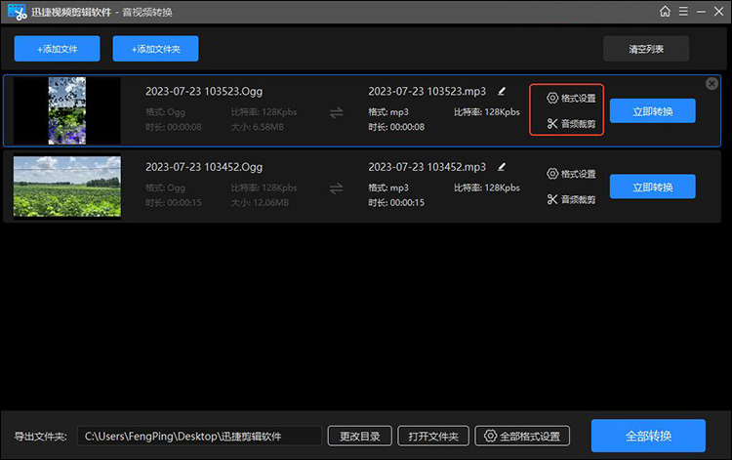Image resolution: width=732 pixels, height=460 pixels.
Task: Click the app logo scissors icon
Action: pyautogui.click(x=18, y=12)
